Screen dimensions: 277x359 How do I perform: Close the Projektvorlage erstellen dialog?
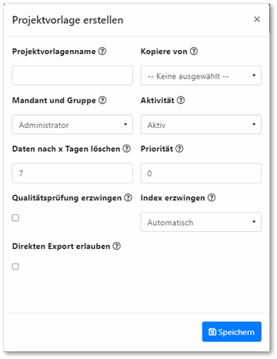(x=257, y=19)
